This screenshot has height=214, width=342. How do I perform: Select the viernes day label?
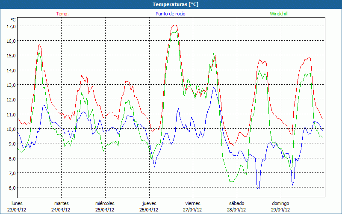[193, 203]
